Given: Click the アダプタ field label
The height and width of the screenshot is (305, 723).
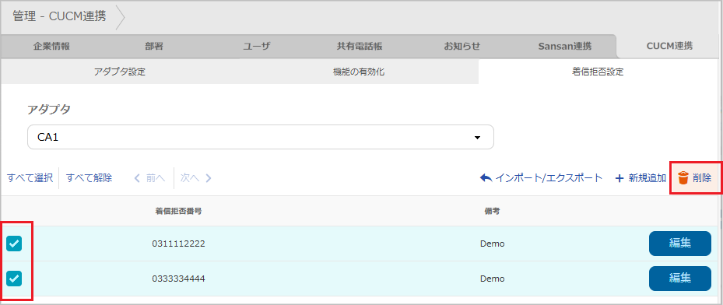Looking at the screenshot, I should coord(49,110).
